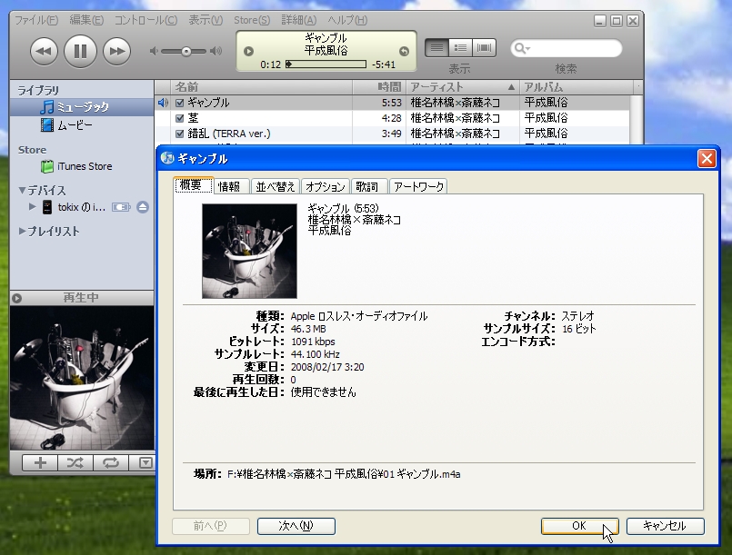This screenshot has height=555, width=732.
Task: Sort by 時間 column header
Action: [x=379, y=87]
